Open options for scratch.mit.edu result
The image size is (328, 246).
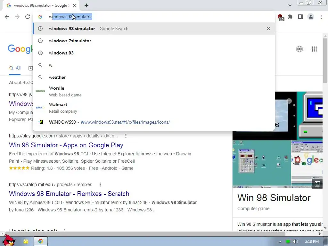pos(100,184)
